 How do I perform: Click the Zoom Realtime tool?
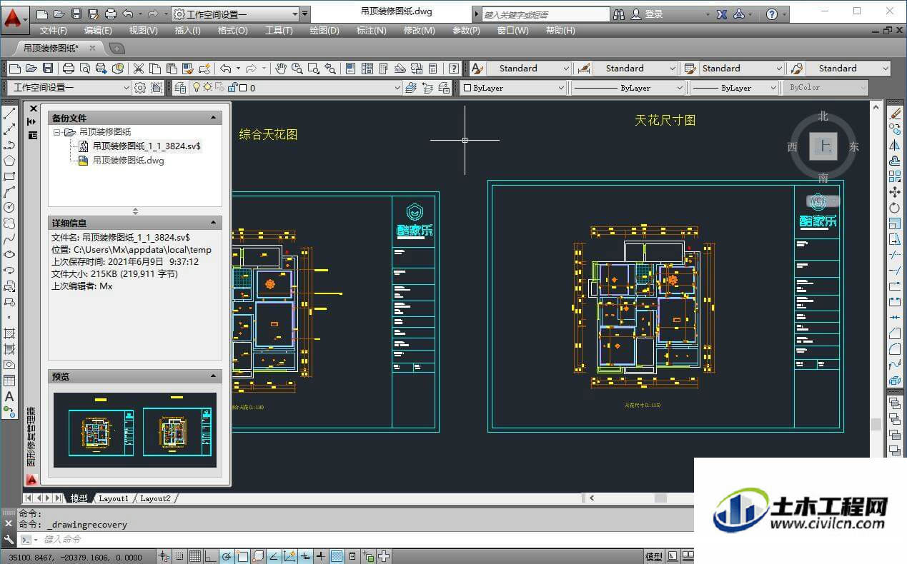pos(297,69)
